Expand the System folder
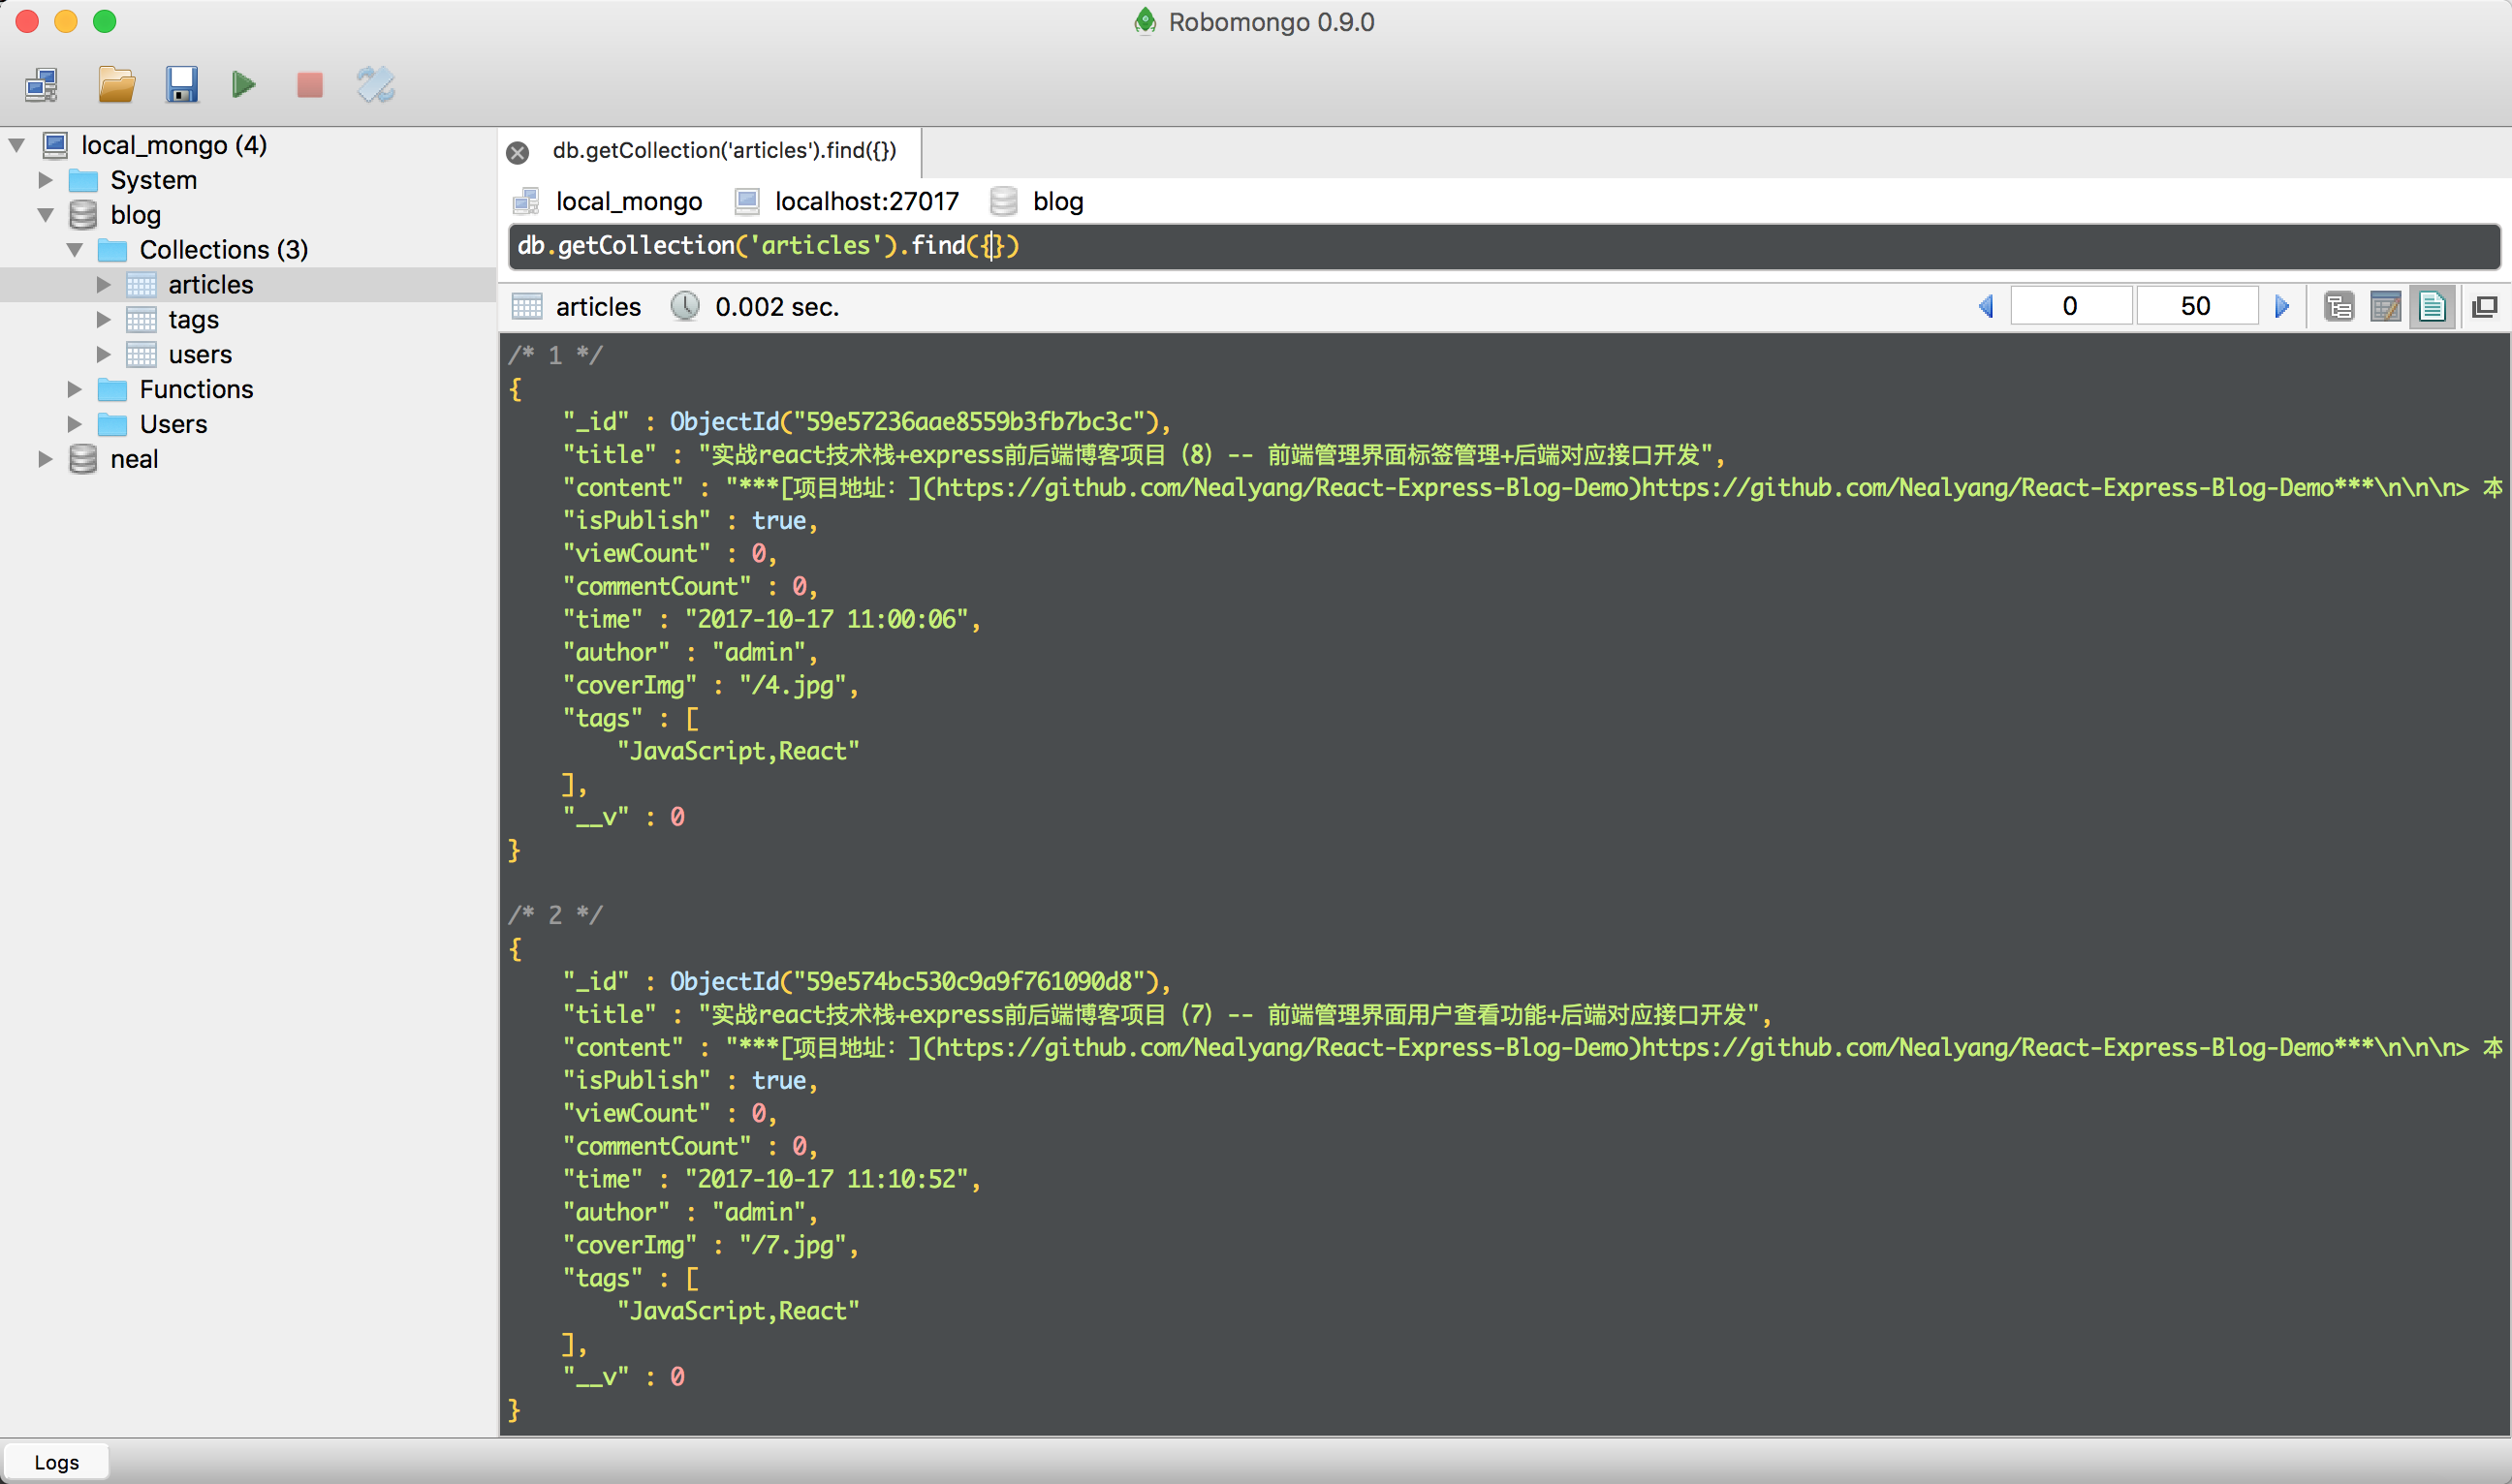The image size is (2512, 1484). (x=45, y=180)
